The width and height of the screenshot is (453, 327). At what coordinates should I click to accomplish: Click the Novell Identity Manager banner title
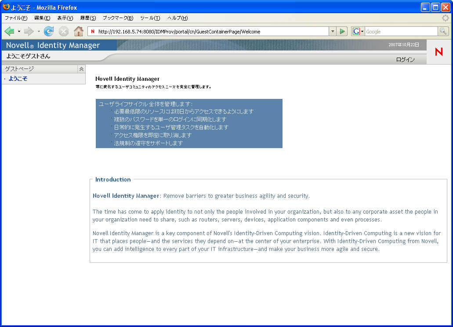click(53, 45)
